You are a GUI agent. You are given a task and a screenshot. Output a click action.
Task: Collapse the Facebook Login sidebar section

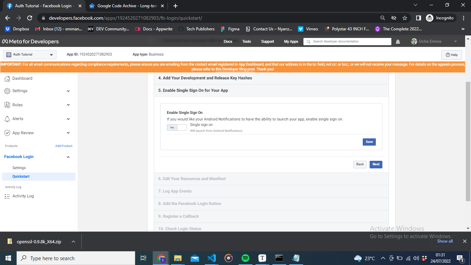68,157
